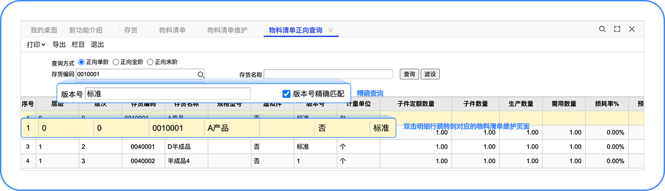Viewport: 665px width, 191px height.
Task: Click 0.00% cell in 半成品4 row
Action: [607, 160]
